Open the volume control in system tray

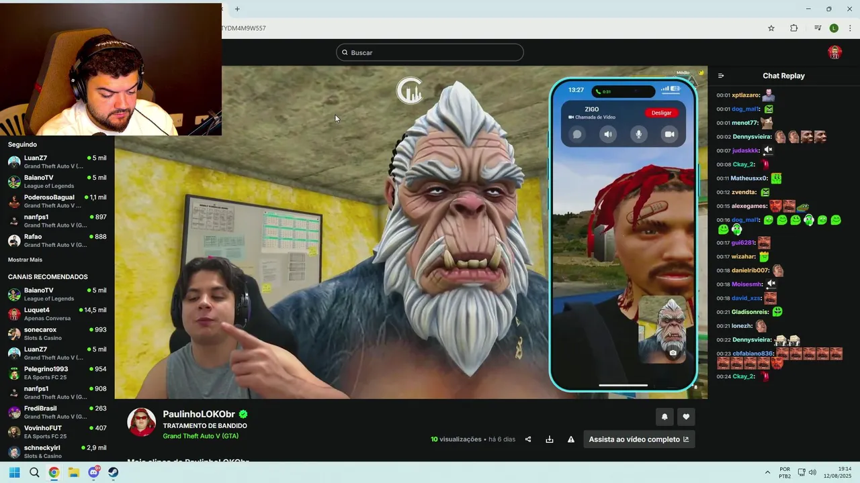(x=813, y=472)
